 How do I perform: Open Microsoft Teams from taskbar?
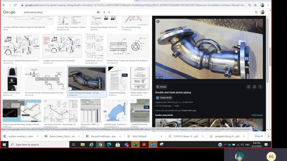click(x=126, y=144)
